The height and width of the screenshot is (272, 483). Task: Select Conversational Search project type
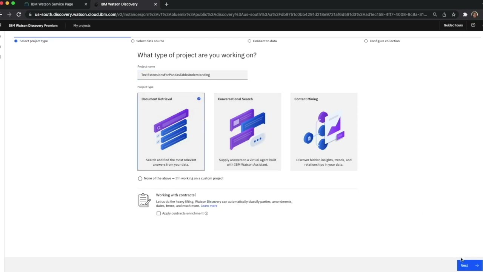248,131
